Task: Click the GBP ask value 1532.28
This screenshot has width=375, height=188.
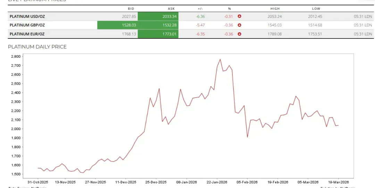Action: (169, 25)
